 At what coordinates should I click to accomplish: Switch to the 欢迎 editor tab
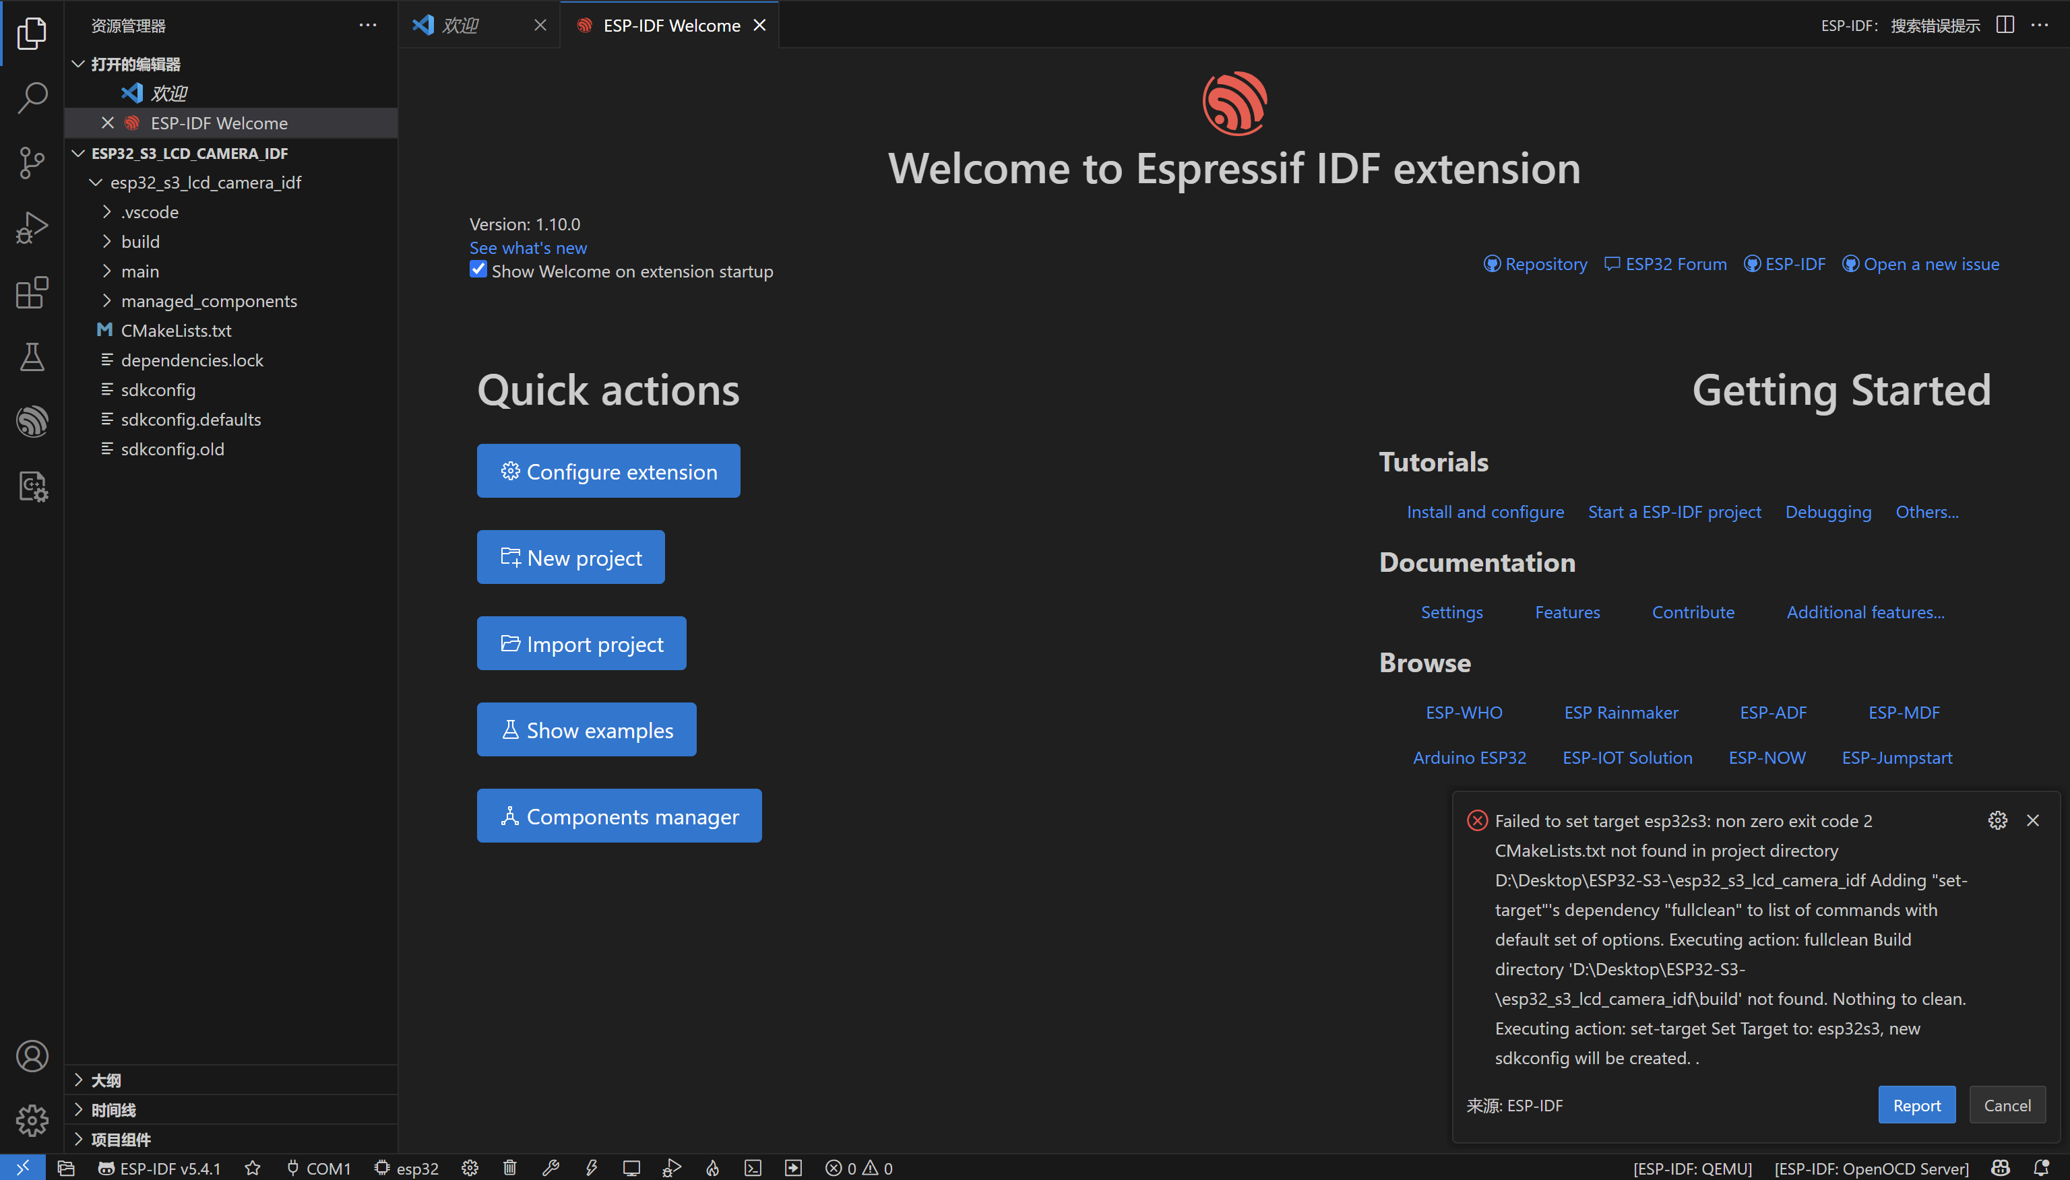(x=479, y=25)
